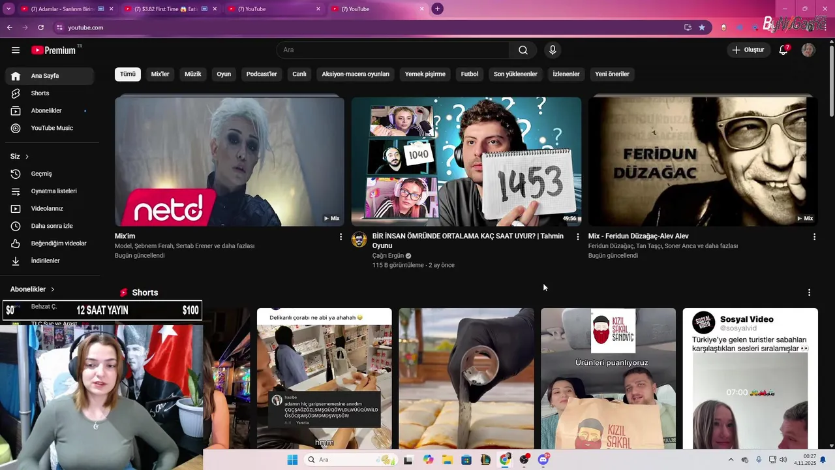The height and width of the screenshot is (470, 835).
Task: Open a new browser tab
Action: (x=437, y=8)
